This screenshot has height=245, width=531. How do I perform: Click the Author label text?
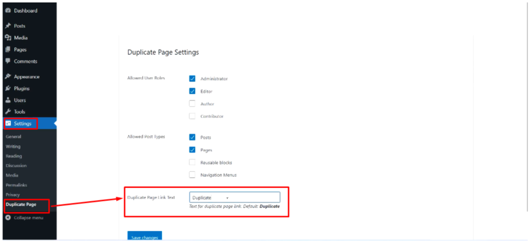pos(207,104)
